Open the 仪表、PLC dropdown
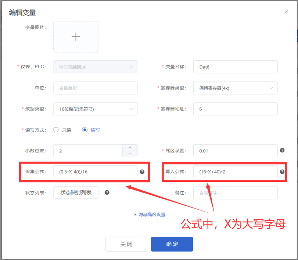 click(x=96, y=67)
